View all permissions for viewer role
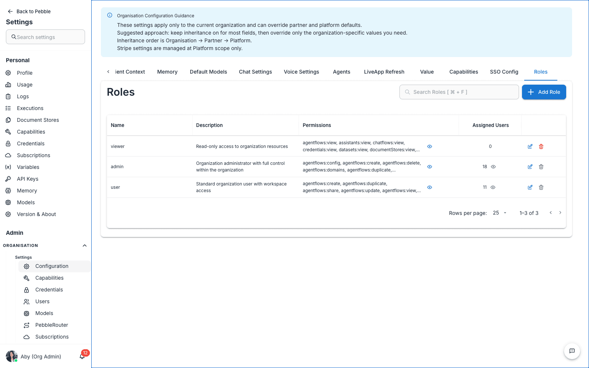The height and width of the screenshot is (368, 589). [430, 146]
